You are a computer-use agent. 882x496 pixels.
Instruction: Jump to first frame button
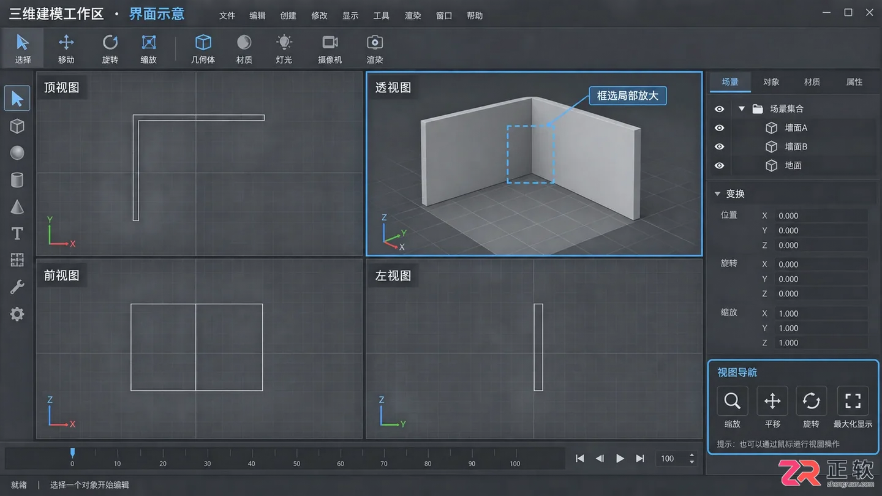(x=580, y=458)
